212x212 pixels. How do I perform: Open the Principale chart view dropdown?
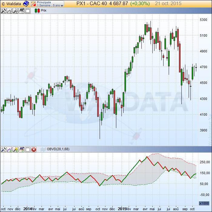(47, 4)
